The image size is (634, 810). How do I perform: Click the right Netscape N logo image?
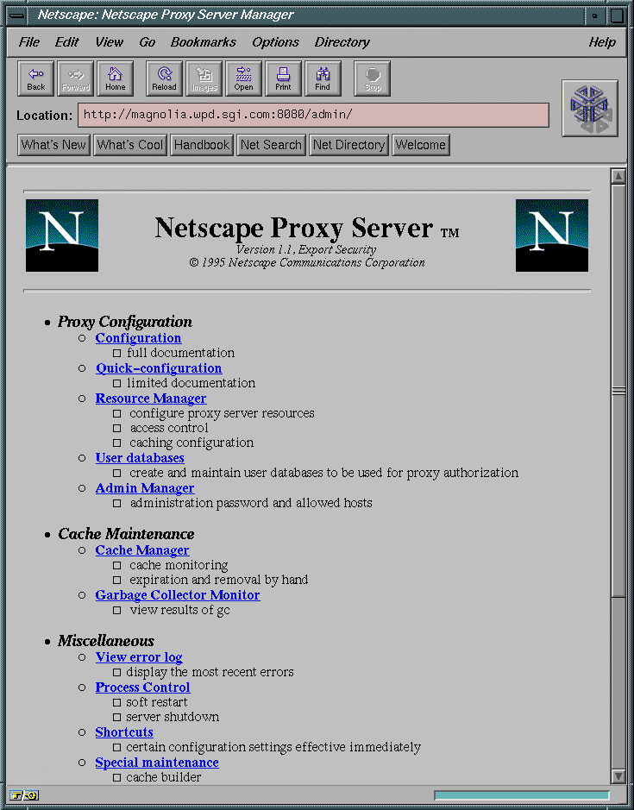552,235
